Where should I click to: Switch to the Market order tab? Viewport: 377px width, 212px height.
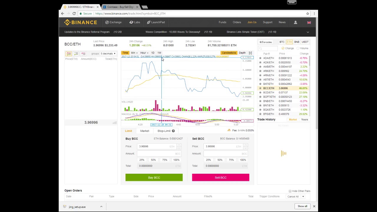145,131
